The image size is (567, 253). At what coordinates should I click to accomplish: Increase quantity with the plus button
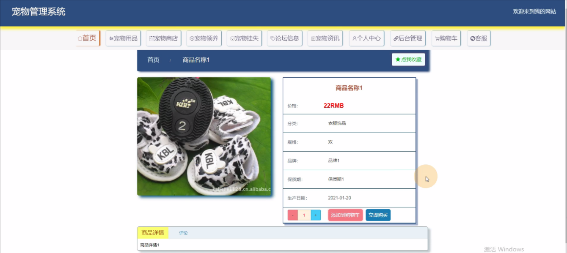(316, 215)
